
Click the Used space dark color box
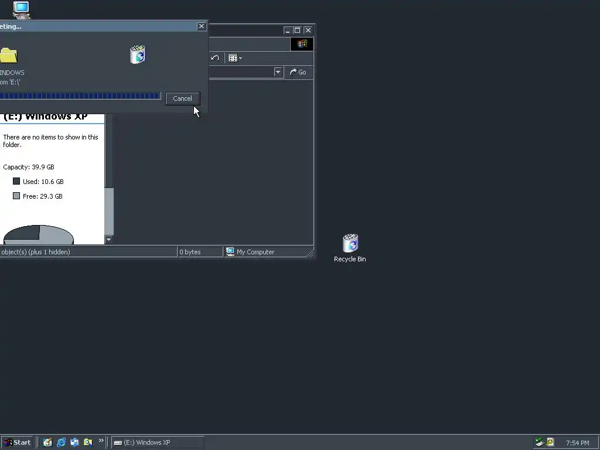pos(16,181)
